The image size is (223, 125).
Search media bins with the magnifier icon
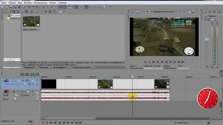click(x=69, y=11)
